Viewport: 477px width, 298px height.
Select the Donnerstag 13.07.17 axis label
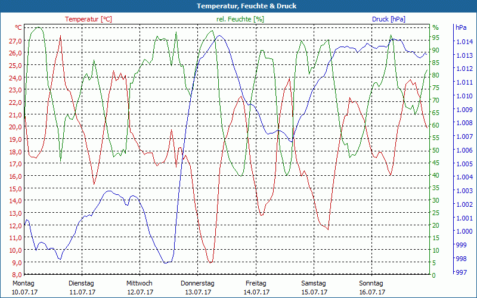(198, 288)
